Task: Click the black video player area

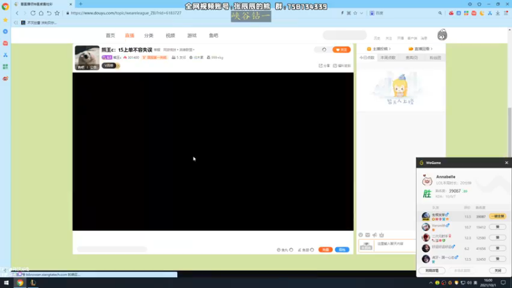Action: [x=213, y=152]
